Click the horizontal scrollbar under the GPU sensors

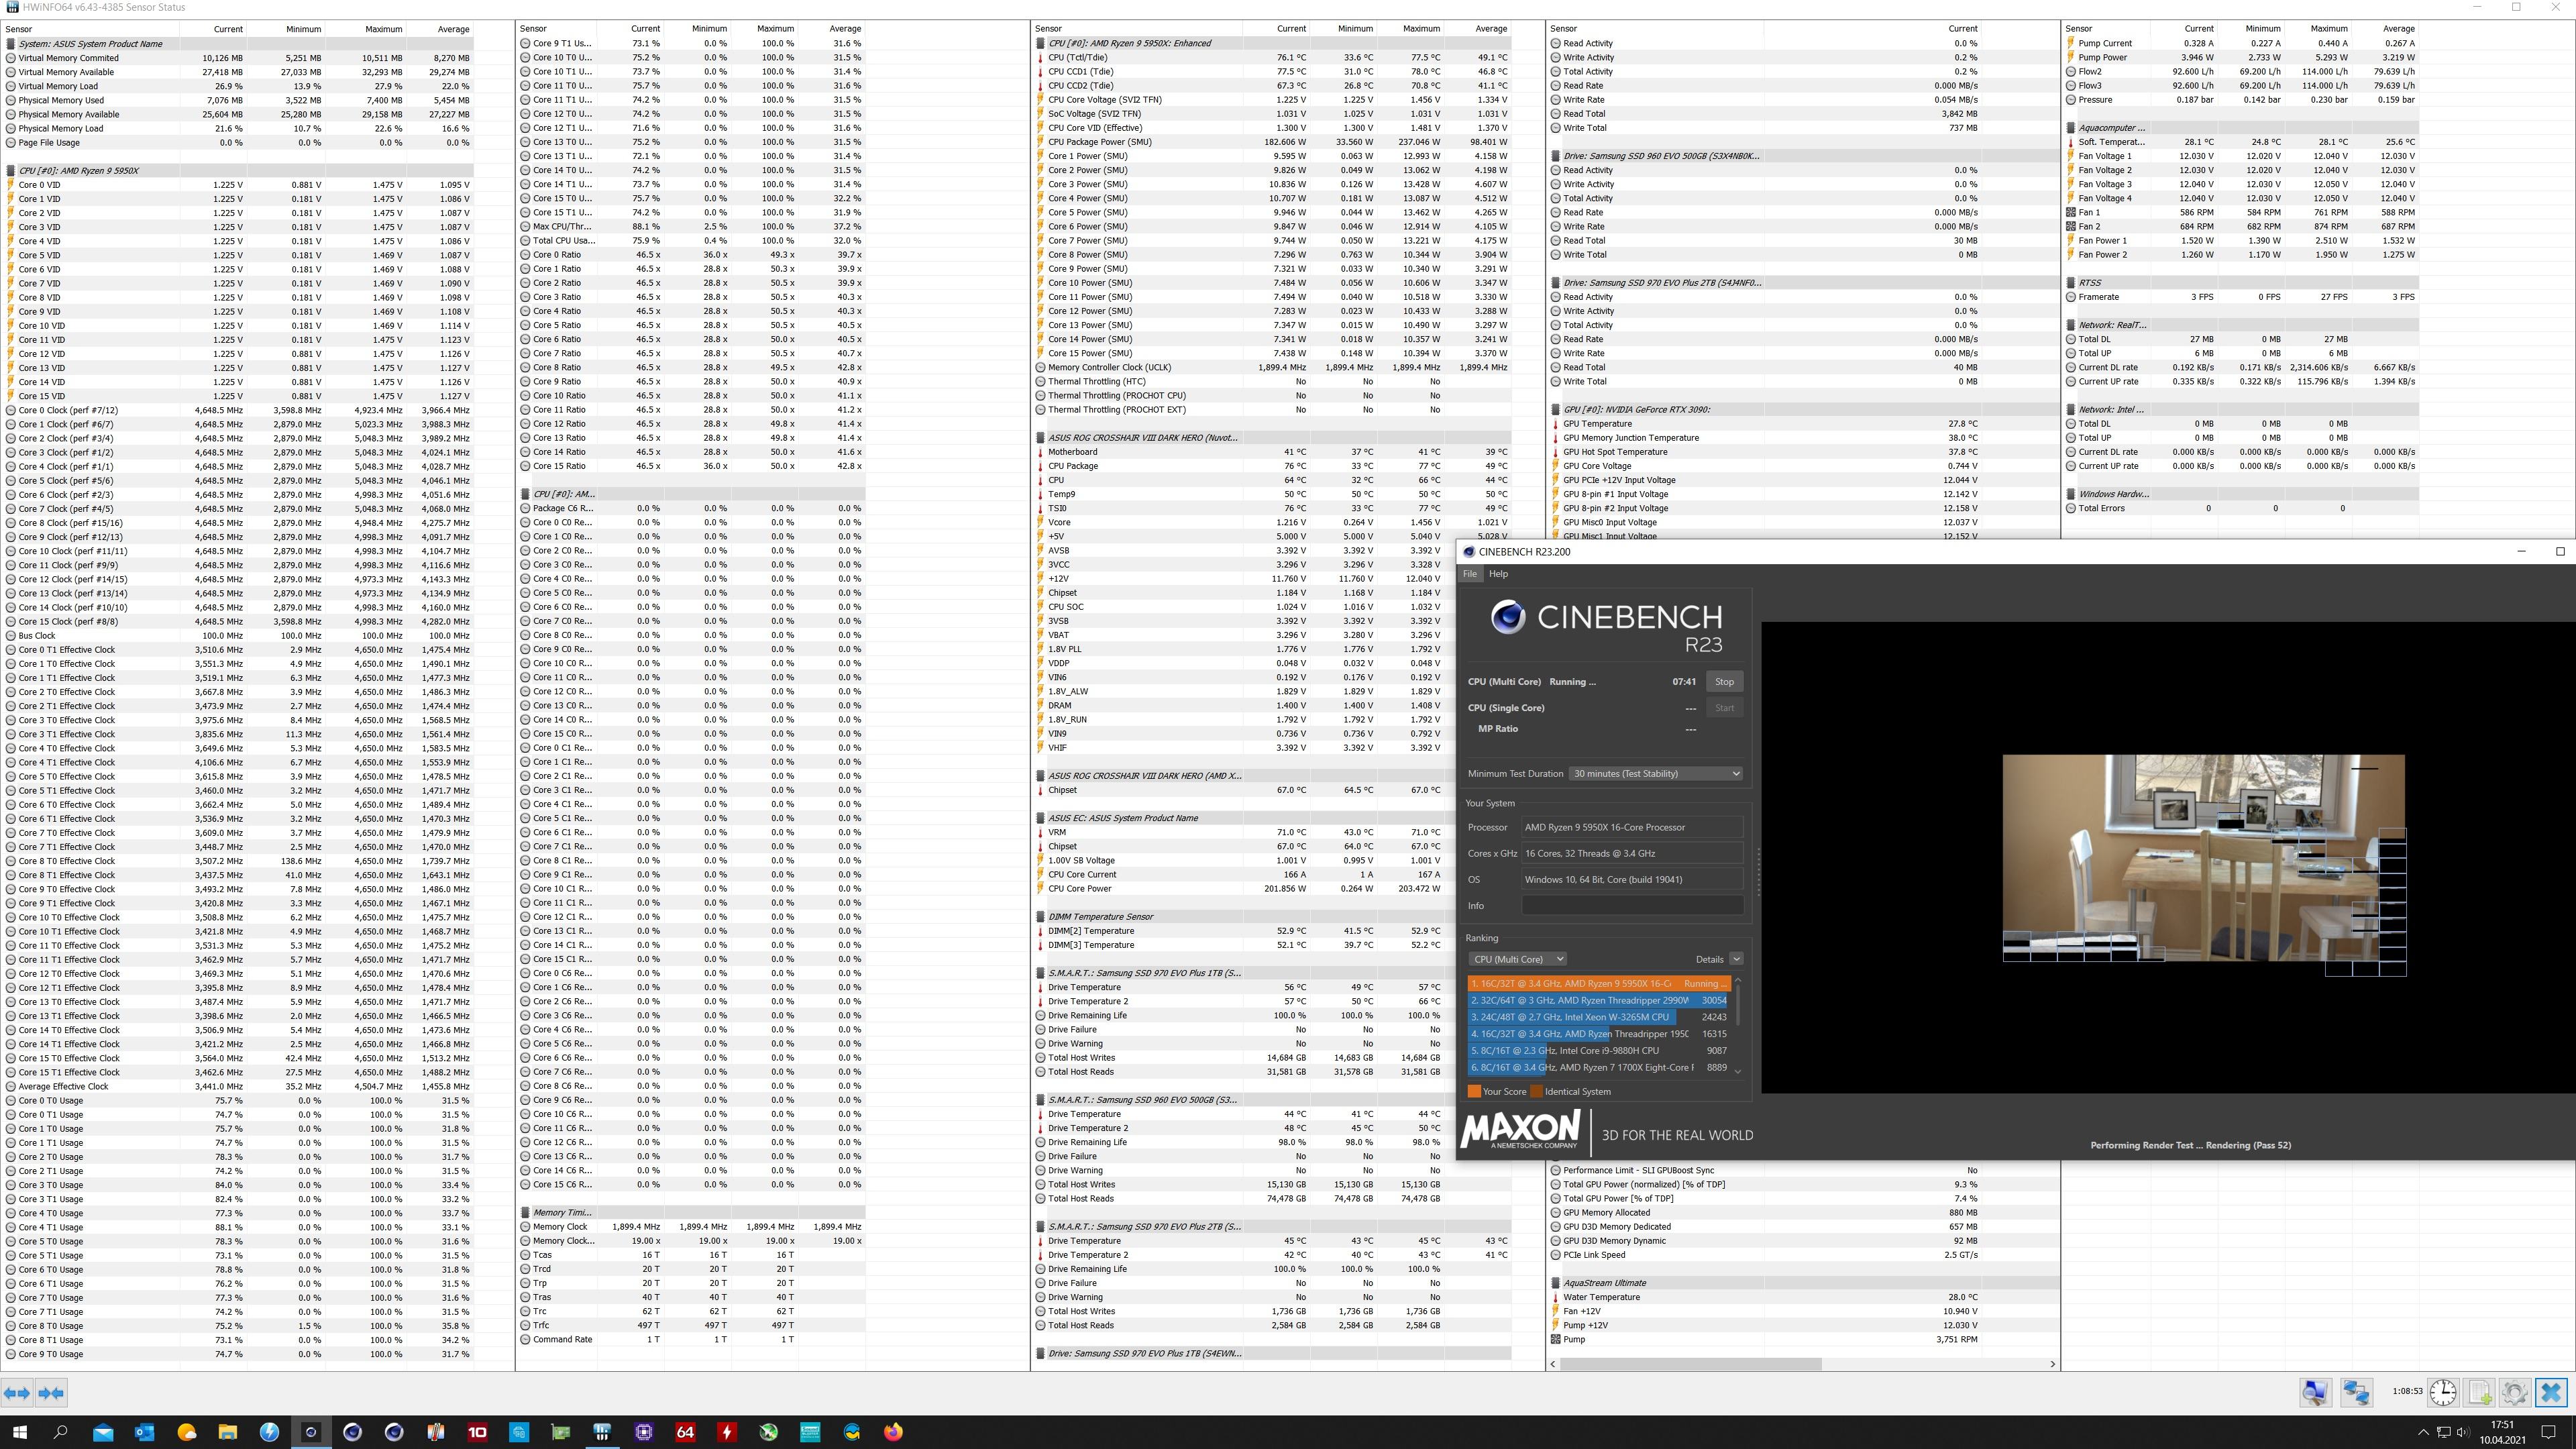click(1690, 1364)
